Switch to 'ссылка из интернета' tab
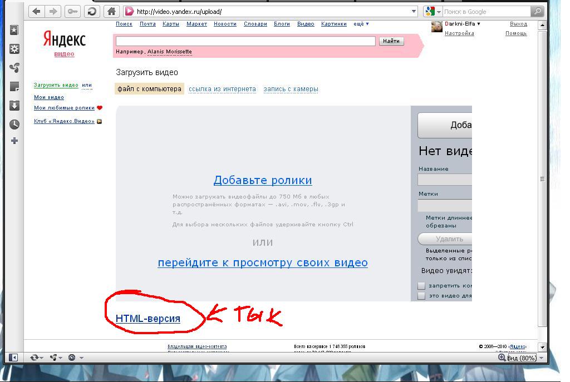 tap(222, 89)
